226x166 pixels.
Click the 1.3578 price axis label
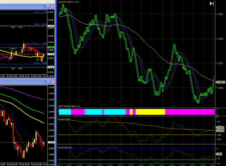pyautogui.click(x=220, y=39)
